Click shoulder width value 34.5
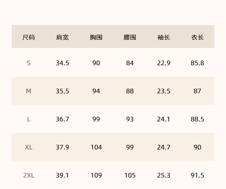 click(x=62, y=63)
